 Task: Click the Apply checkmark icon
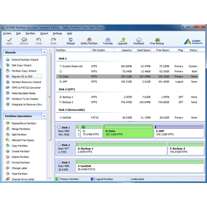(x=9, y=40)
